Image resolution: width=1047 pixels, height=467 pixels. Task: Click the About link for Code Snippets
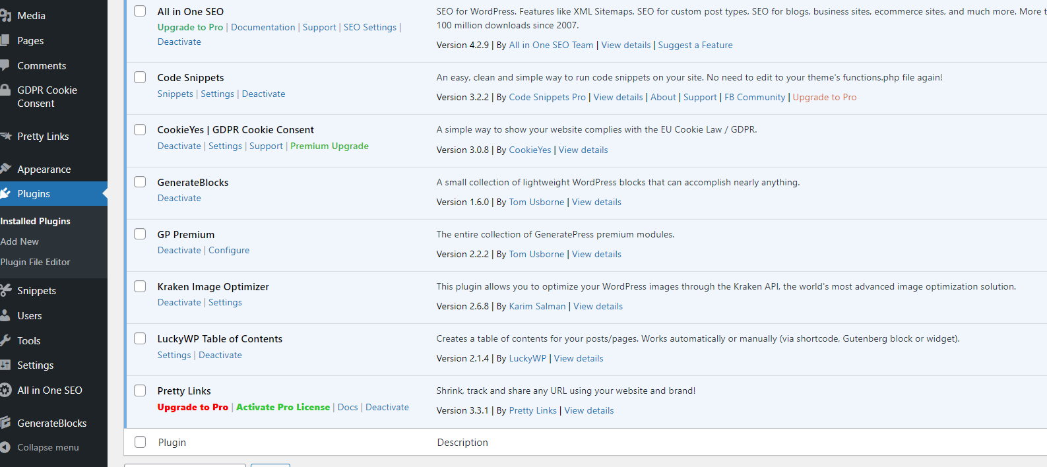click(663, 97)
